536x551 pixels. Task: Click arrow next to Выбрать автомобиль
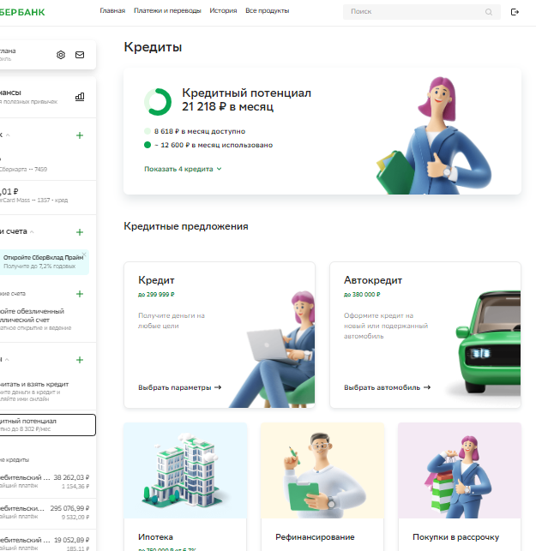(x=427, y=387)
